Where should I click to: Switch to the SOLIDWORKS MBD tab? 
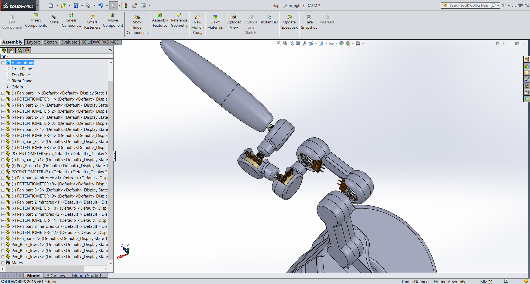[100, 42]
